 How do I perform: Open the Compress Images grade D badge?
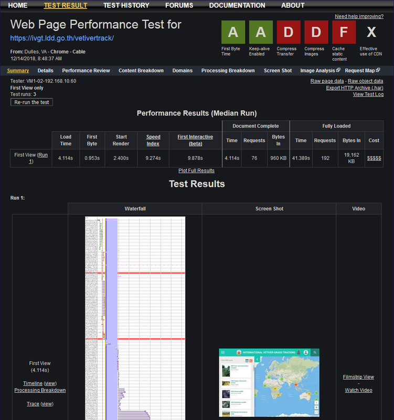316,32
